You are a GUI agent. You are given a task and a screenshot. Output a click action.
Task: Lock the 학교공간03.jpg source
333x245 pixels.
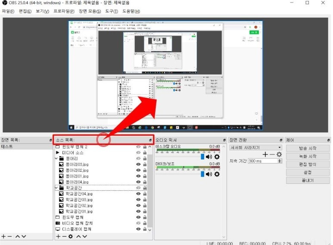(x=145, y=199)
